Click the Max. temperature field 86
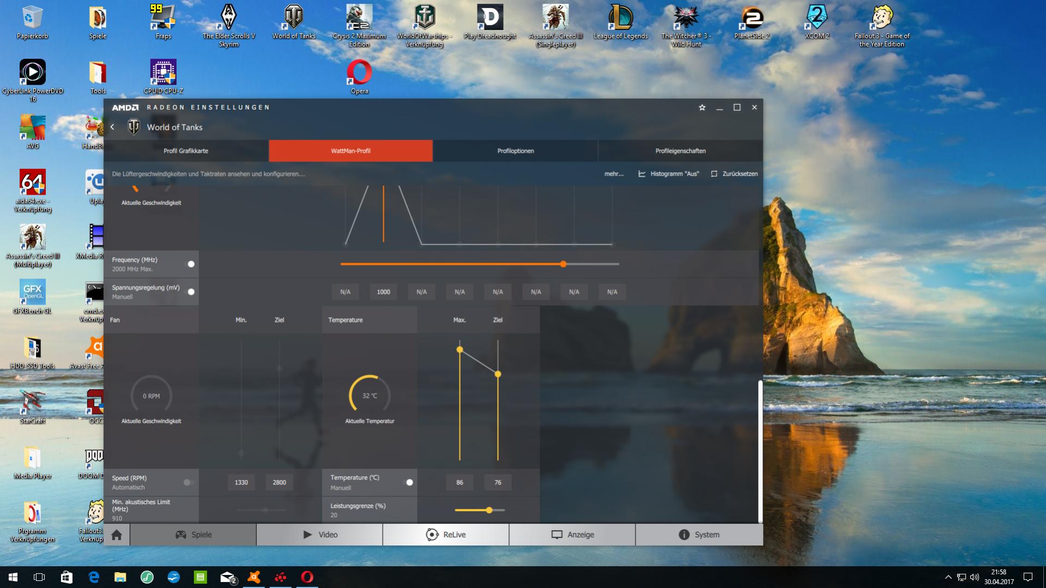 point(459,482)
